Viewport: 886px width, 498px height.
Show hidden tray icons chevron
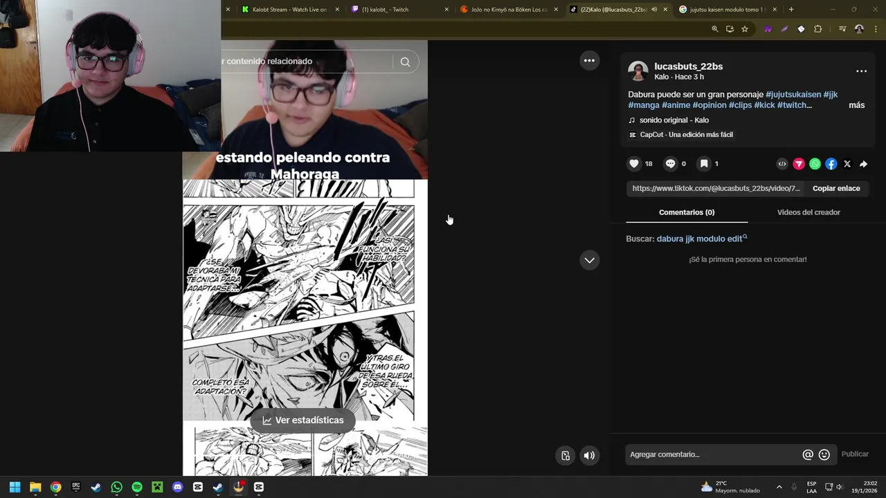pyautogui.click(x=779, y=487)
